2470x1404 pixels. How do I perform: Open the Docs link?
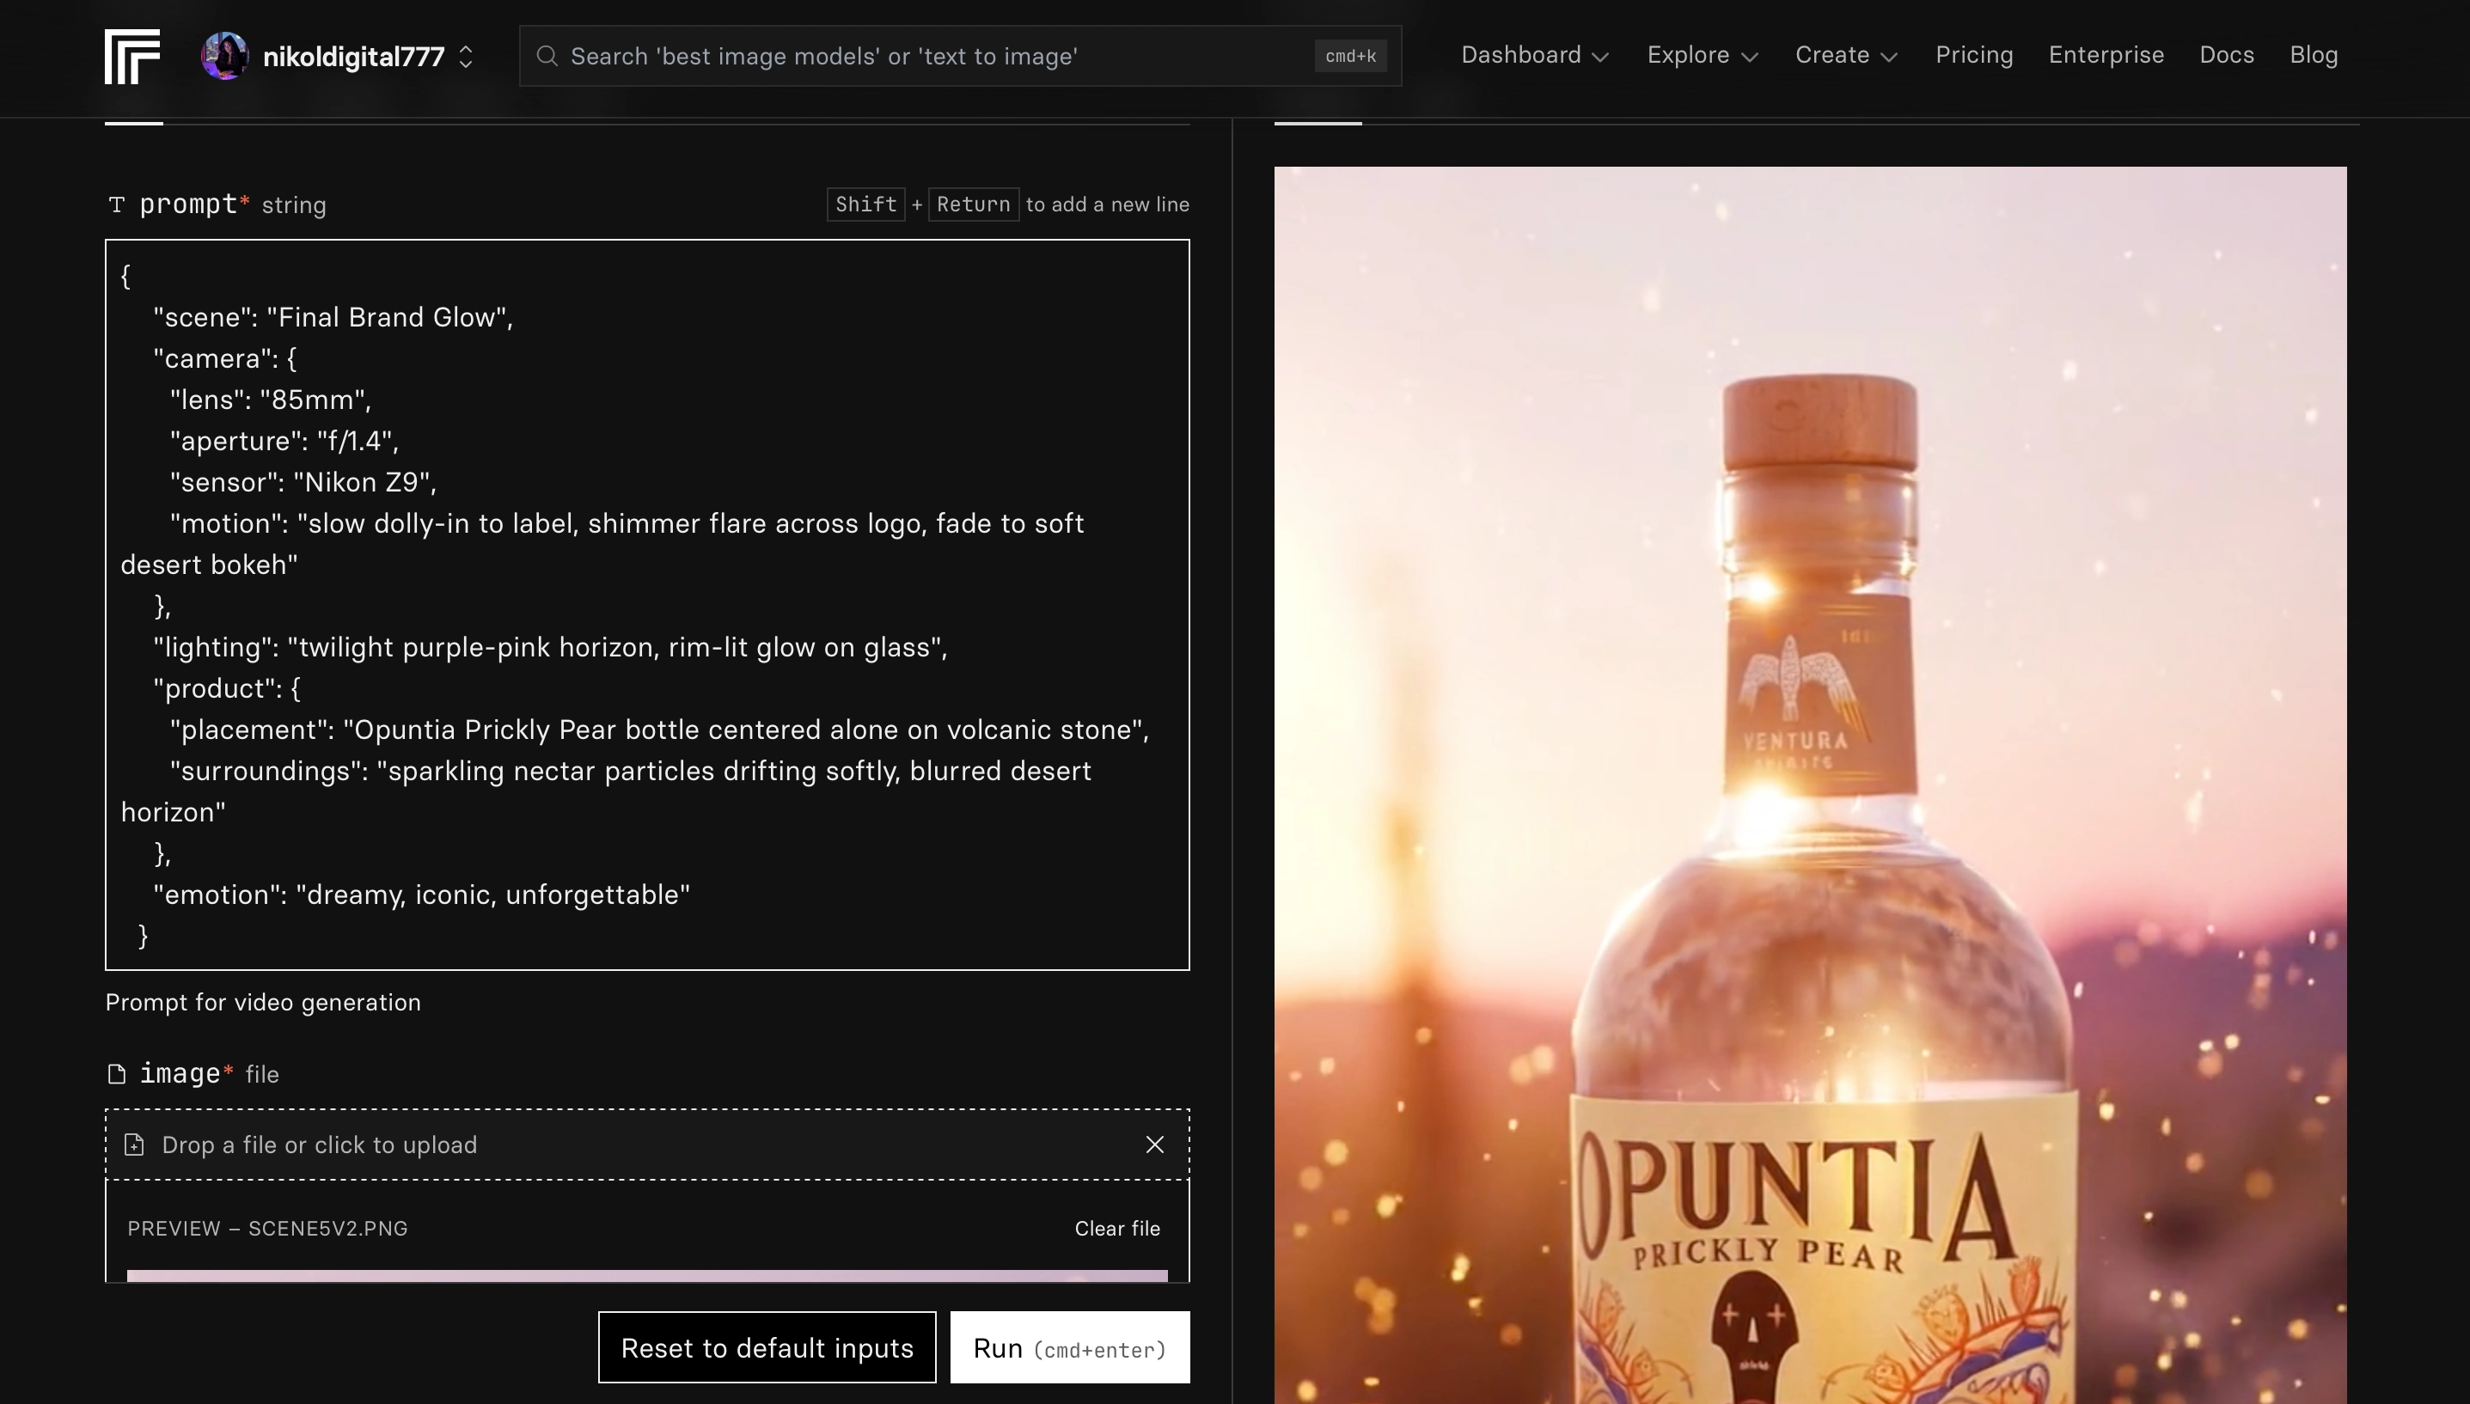(2227, 56)
